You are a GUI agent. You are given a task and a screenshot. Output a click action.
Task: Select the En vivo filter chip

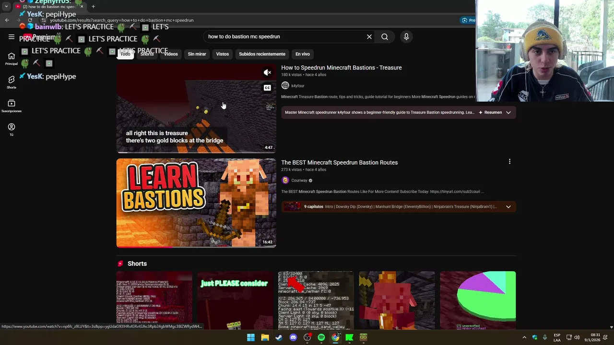coord(303,54)
